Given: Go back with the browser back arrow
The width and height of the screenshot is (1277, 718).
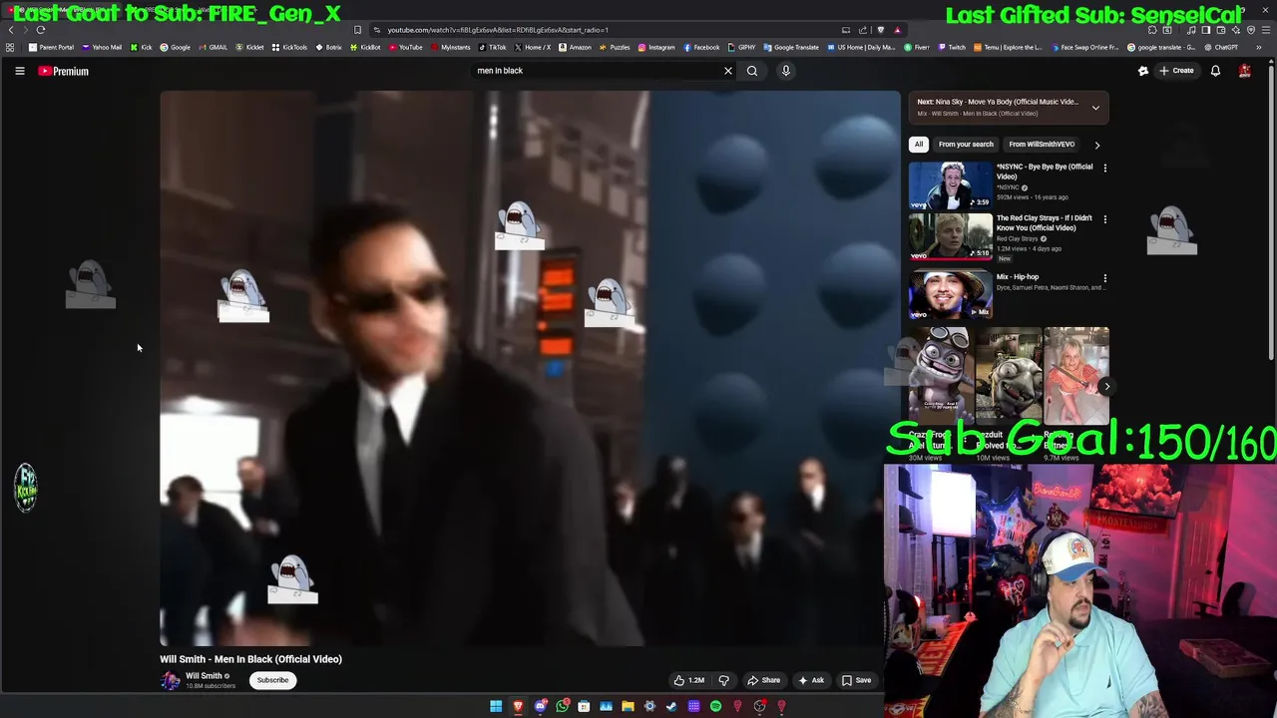Looking at the screenshot, I should click(11, 30).
